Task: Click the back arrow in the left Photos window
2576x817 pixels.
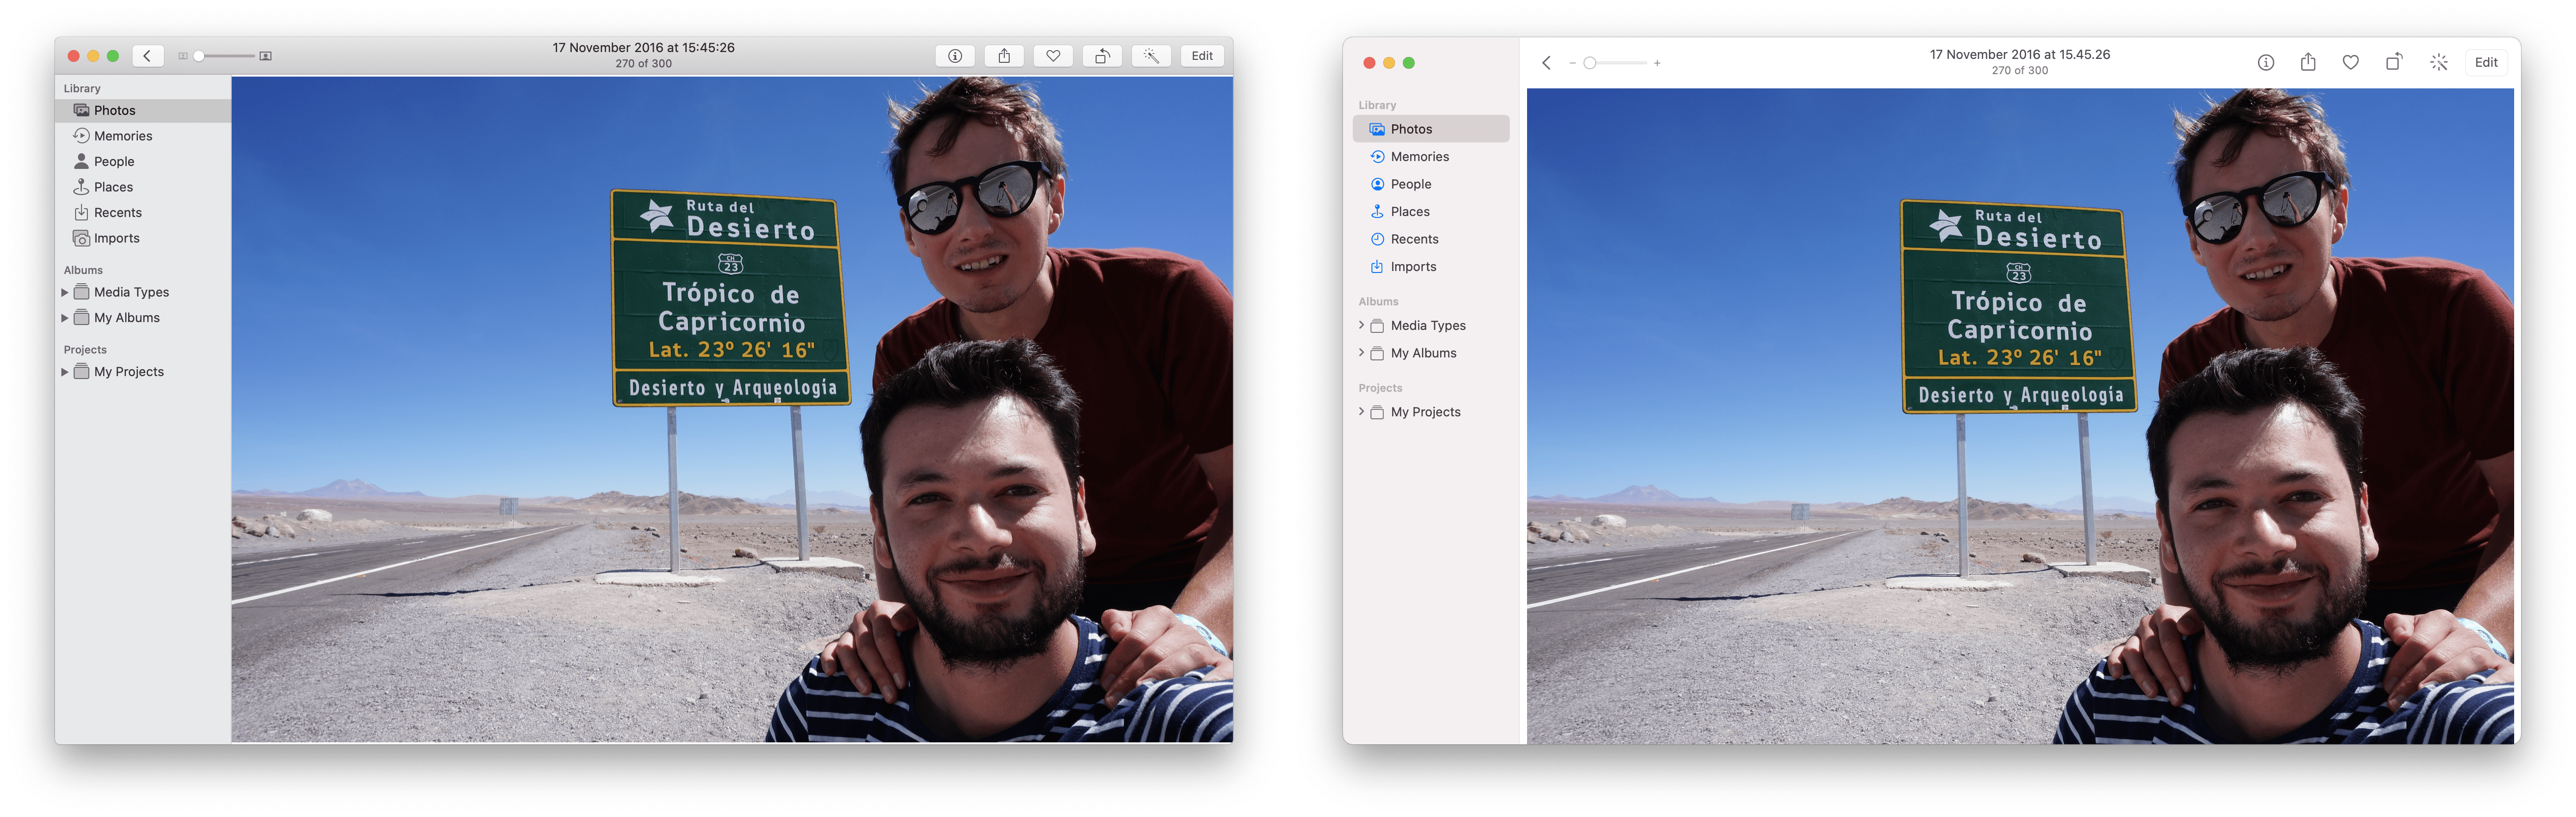Action: 147,56
